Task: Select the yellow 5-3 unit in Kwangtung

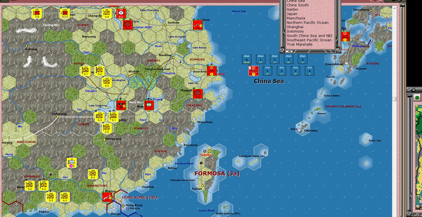Action: click(x=93, y=174)
